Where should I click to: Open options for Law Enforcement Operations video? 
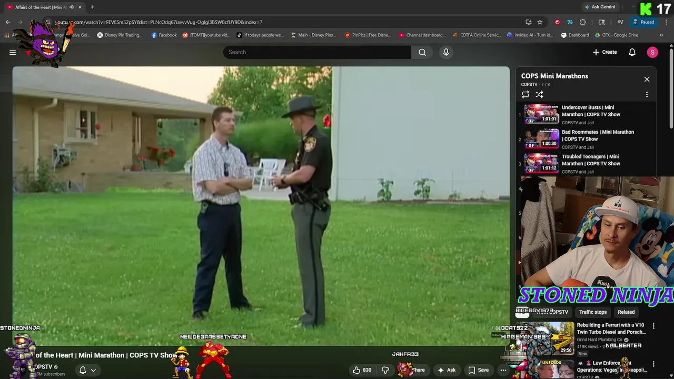[x=653, y=364]
